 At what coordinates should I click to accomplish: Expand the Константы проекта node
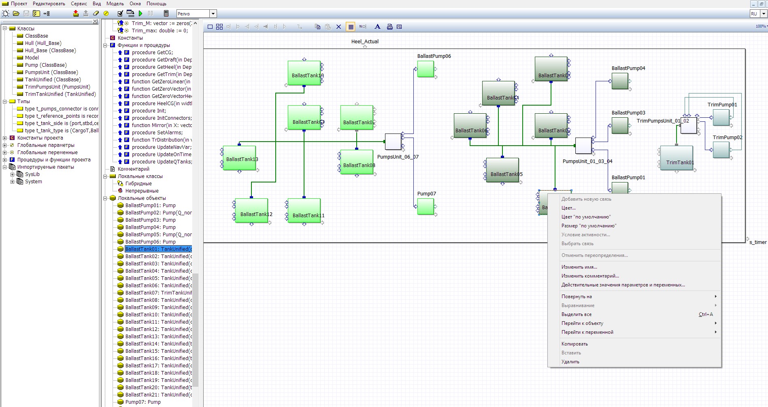[x=5, y=138]
